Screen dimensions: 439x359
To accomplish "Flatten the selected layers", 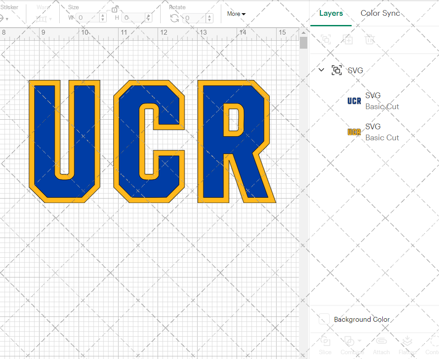I will pyautogui.click(x=408, y=345).
